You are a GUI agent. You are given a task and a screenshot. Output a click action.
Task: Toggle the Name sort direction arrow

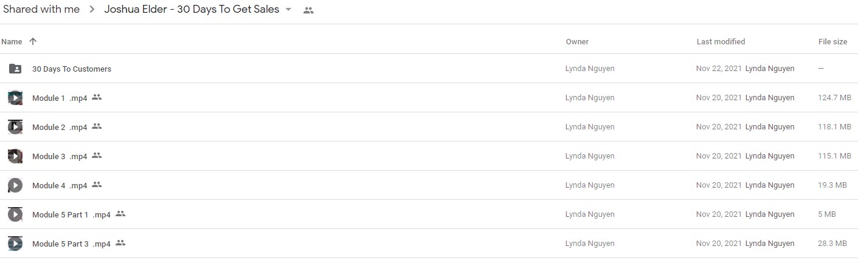click(x=33, y=41)
